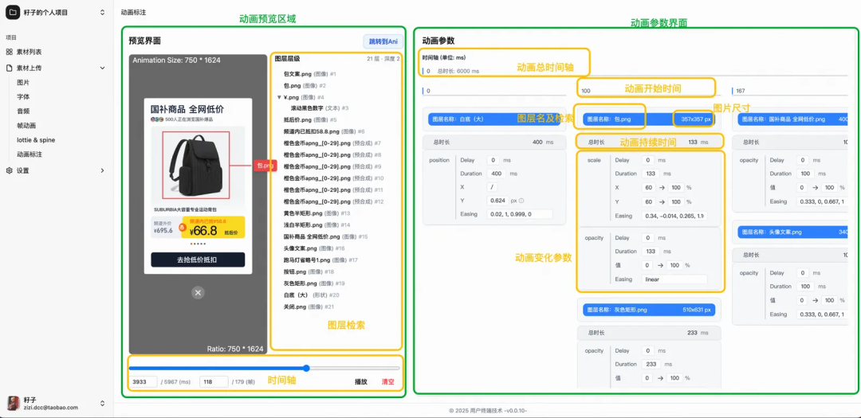
Task: Click the 籽子 user avatar
Action: pyautogui.click(x=12, y=403)
